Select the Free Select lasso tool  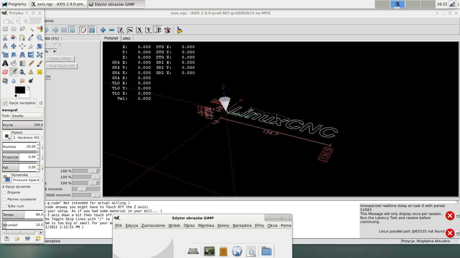[x=22, y=29]
